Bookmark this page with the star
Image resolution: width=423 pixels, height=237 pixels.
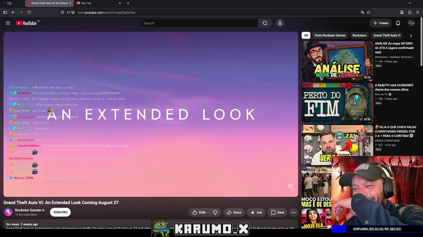coord(368,13)
